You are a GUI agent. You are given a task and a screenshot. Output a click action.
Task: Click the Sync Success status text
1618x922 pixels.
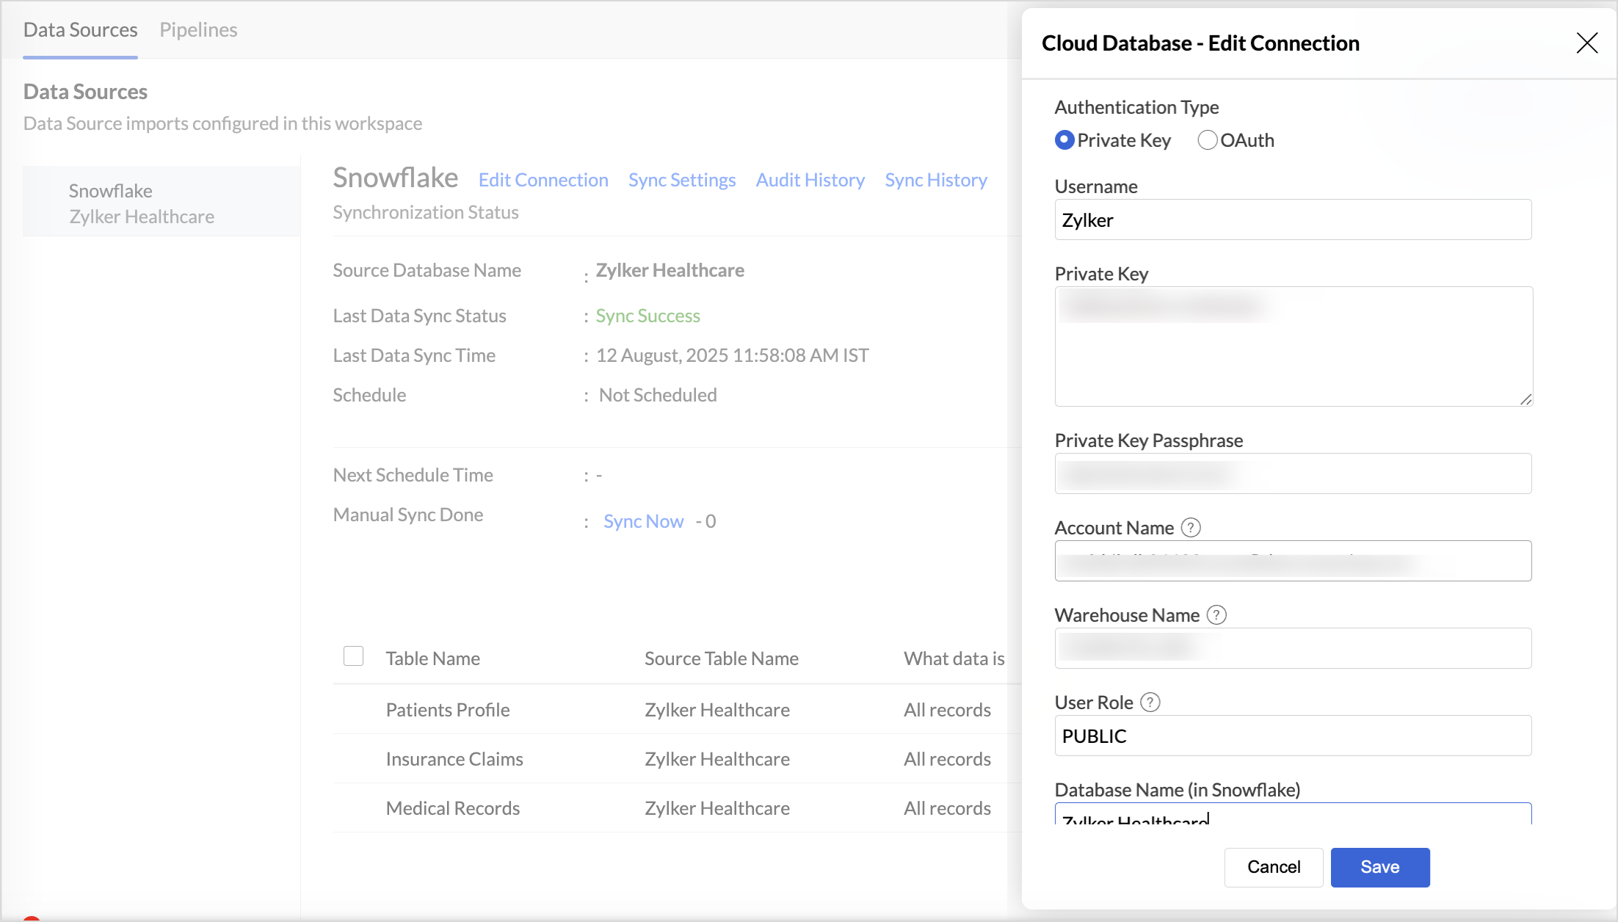click(x=647, y=316)
